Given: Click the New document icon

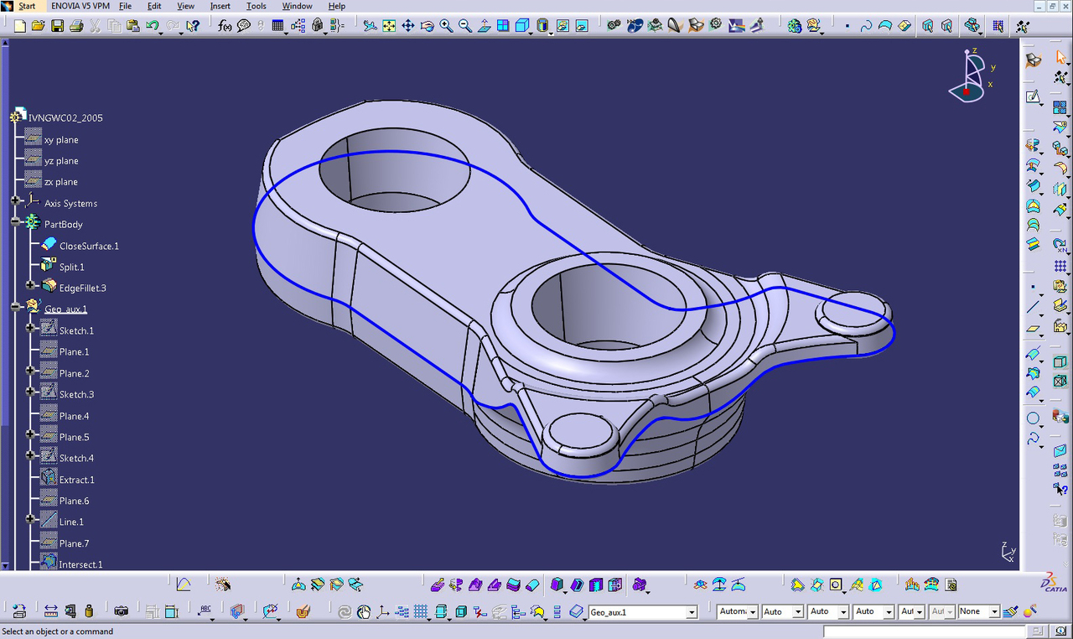Looking at the screenshot, I should [x=19, y=26].
